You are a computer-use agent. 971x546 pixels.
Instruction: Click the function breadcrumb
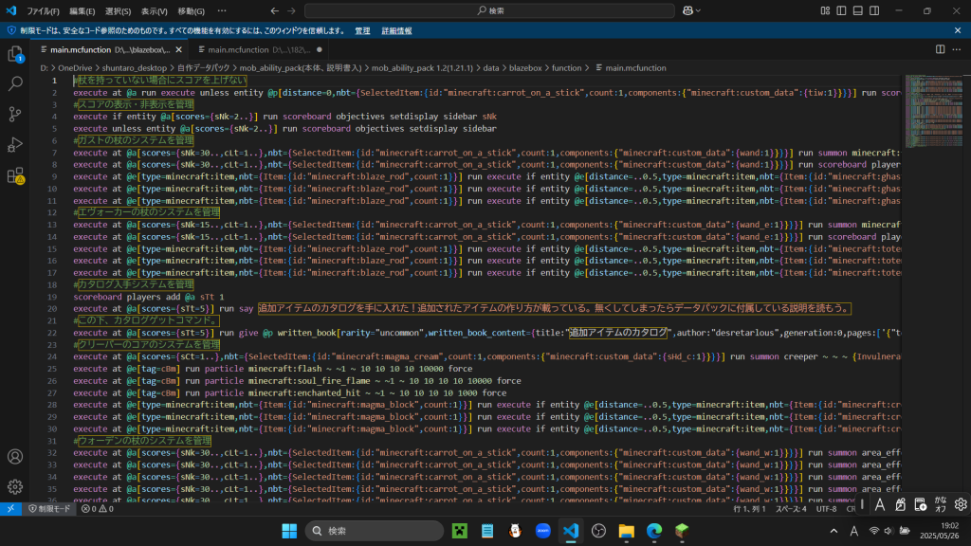567,68
